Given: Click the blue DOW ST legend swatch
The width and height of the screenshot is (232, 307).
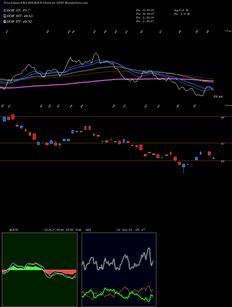Looking at the screenshot, I should click(5, 10).
